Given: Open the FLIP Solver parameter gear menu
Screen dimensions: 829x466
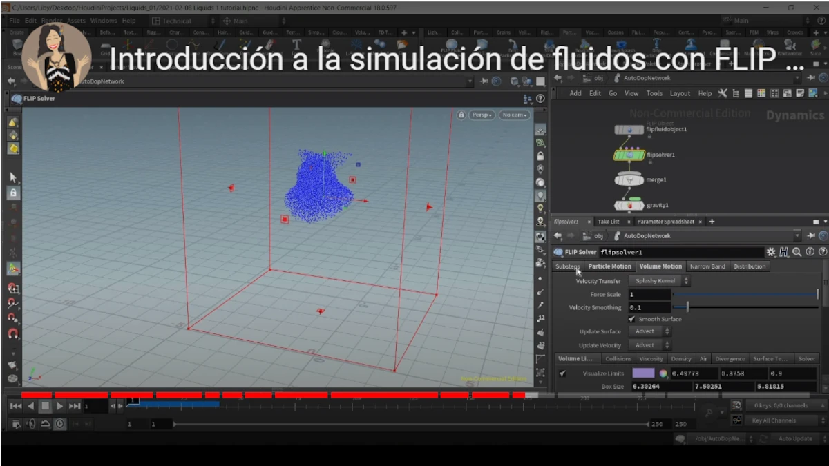Looking at the screenshot, I should pyautogui.click(x=771, y=252).
